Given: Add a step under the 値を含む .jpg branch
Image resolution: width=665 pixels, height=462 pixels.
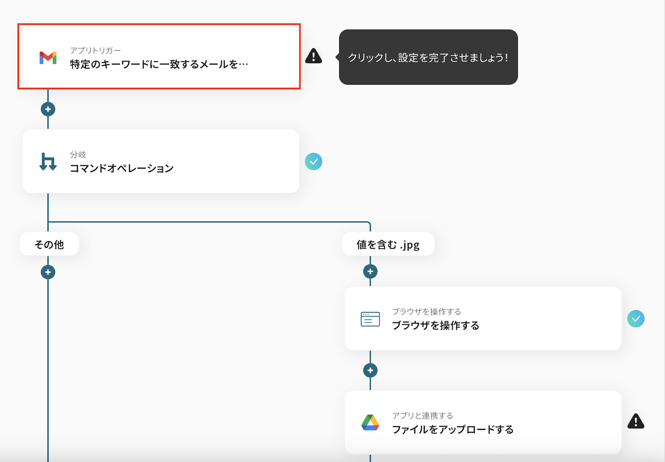Looking at the screenshot, I should (370, 272).
